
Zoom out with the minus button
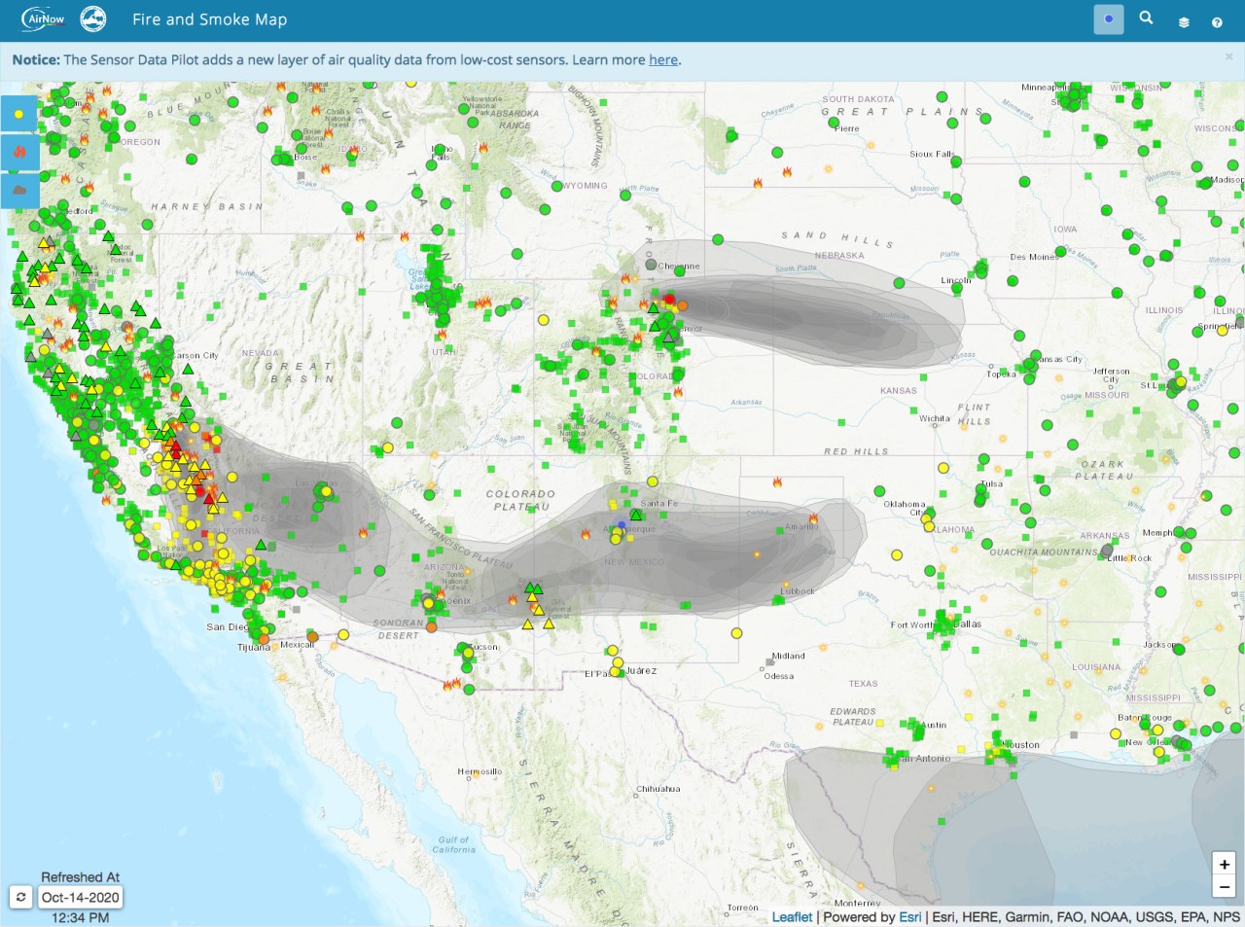click(1224, 886)
